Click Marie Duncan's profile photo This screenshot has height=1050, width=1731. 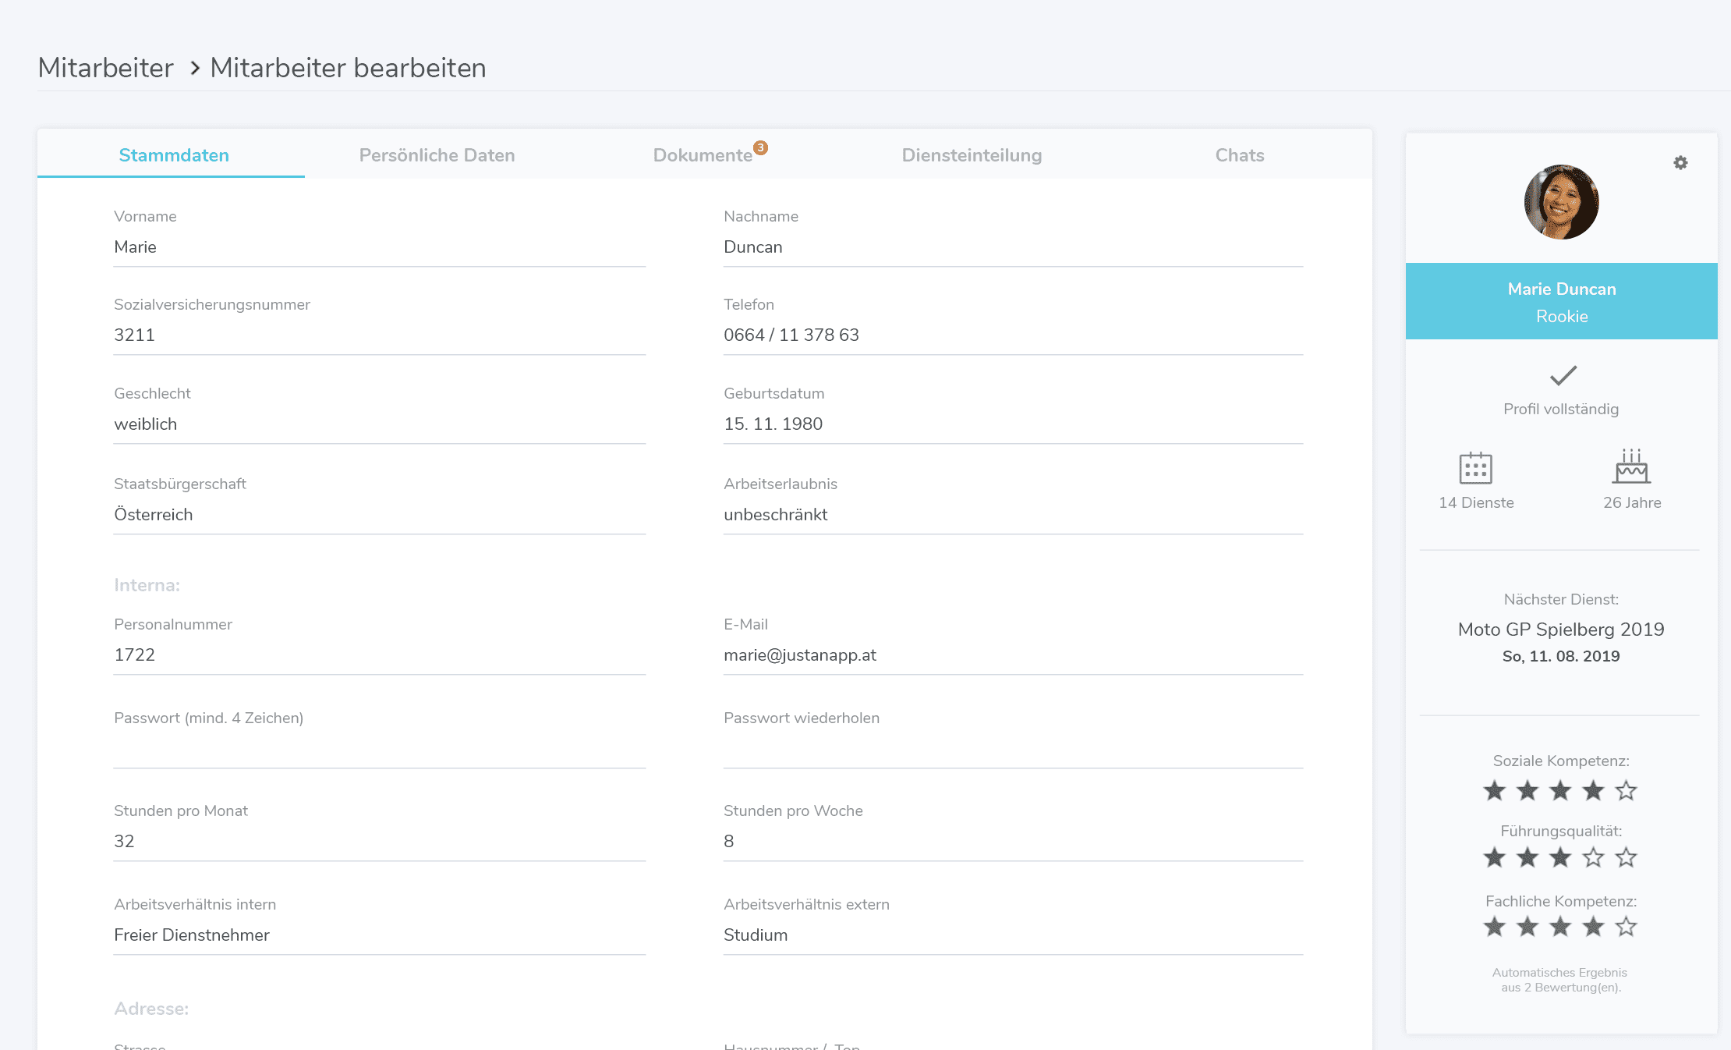coord(1561,202)
